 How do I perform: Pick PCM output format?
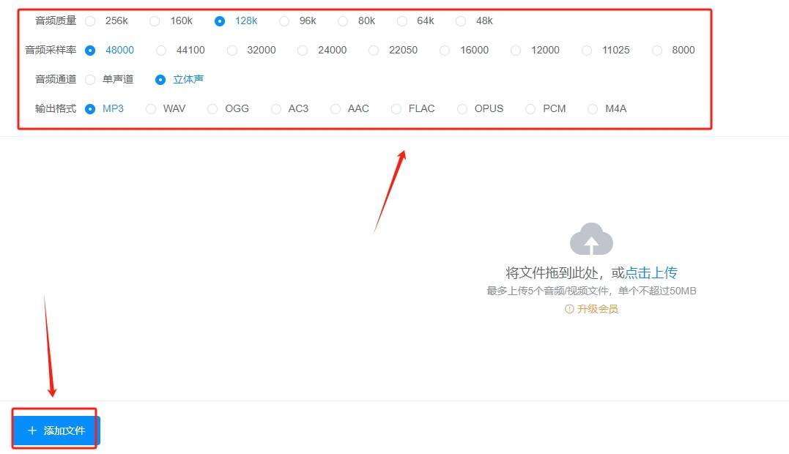pos(530,108)
